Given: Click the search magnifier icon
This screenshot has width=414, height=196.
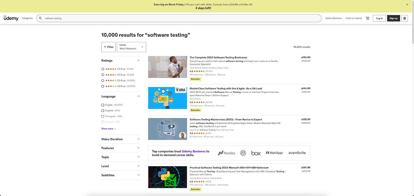Looking at the screenshot, I should click(x=40, y=18).
